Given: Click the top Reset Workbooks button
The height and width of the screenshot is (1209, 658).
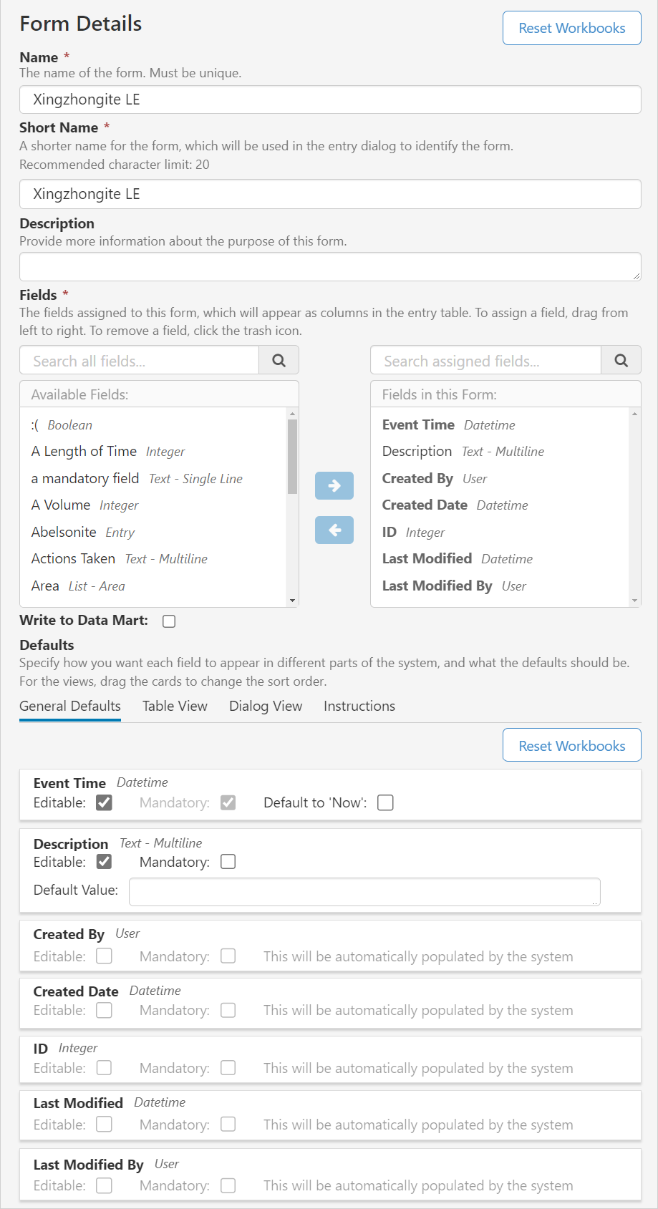Looking at the screenshot, I should point(571,28).
